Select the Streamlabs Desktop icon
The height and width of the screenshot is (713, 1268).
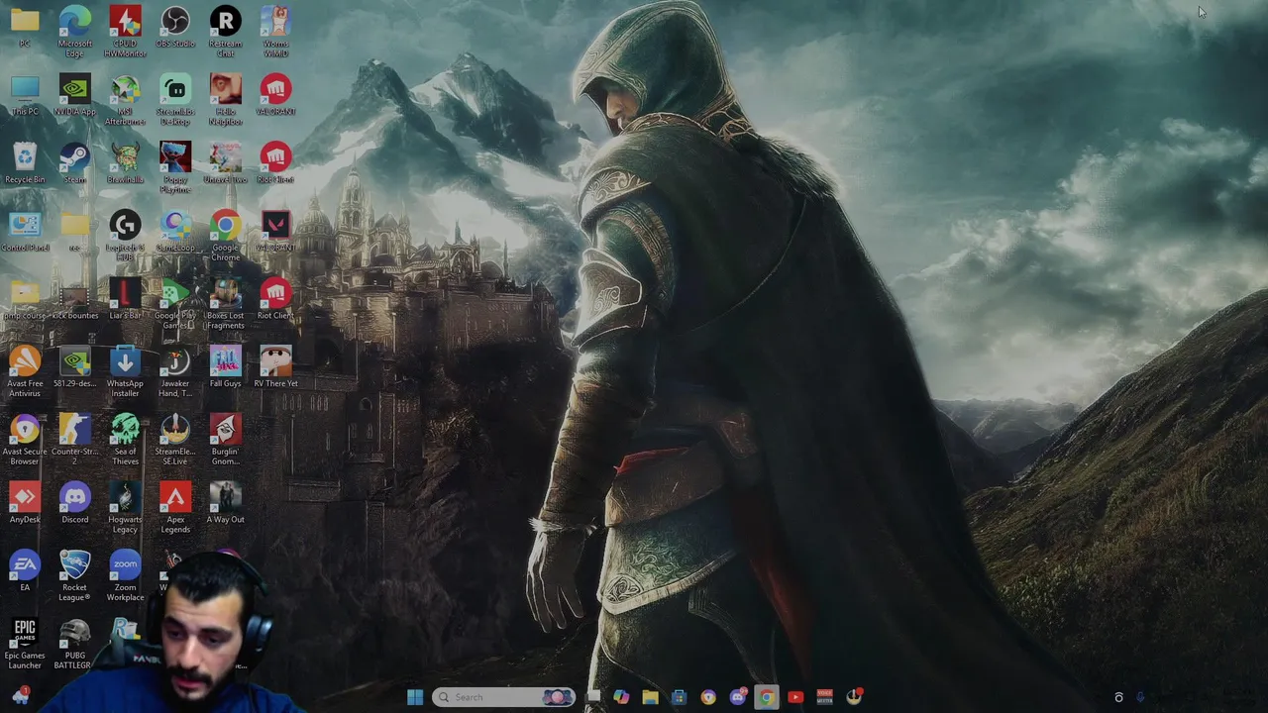(x=175, y=100)
